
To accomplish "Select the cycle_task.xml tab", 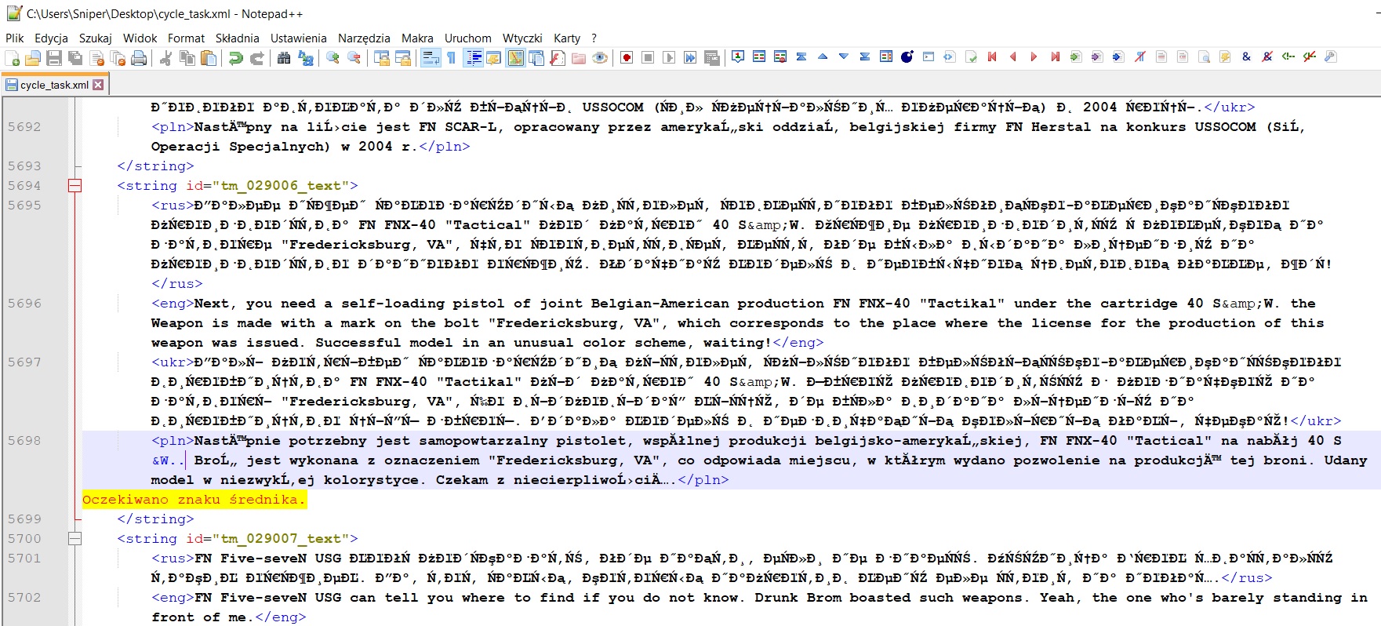I will (54, 85).
